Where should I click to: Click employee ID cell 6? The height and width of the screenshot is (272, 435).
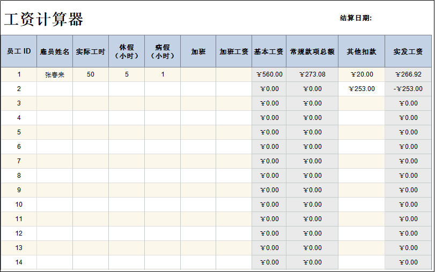pos(19,147)
